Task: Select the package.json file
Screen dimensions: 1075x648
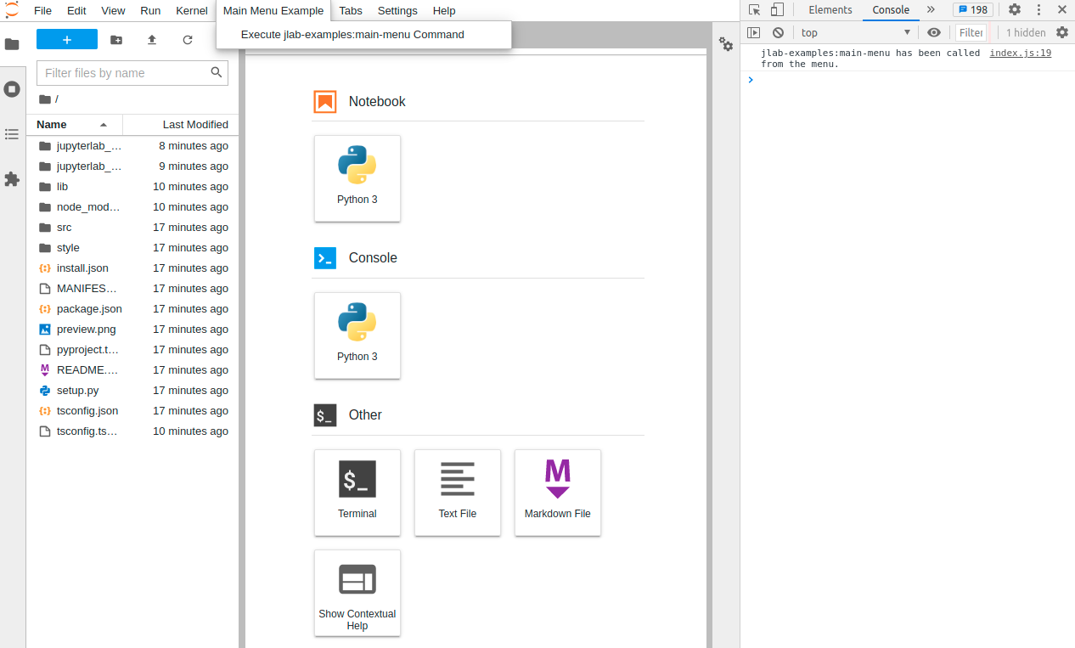Action: [132, 309]
